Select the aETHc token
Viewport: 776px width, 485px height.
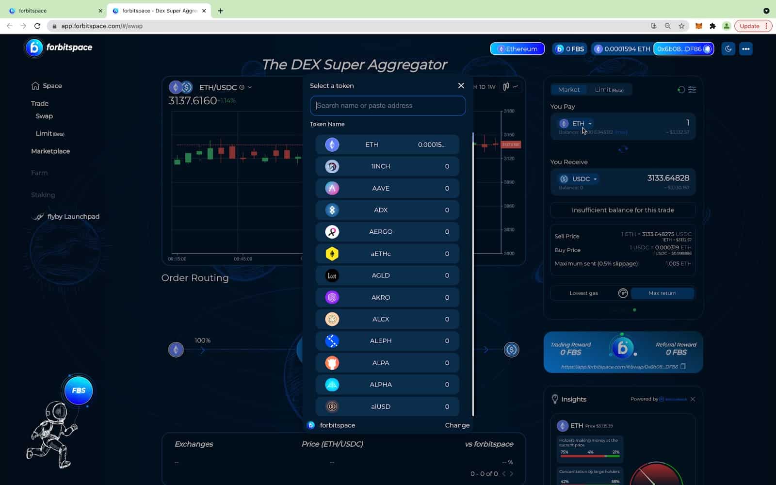[x=387, y=254]
